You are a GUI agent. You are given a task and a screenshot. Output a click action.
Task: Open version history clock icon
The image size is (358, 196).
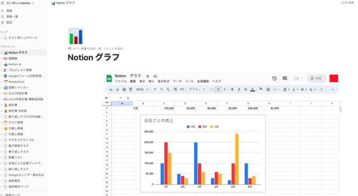tap(274, 78)
